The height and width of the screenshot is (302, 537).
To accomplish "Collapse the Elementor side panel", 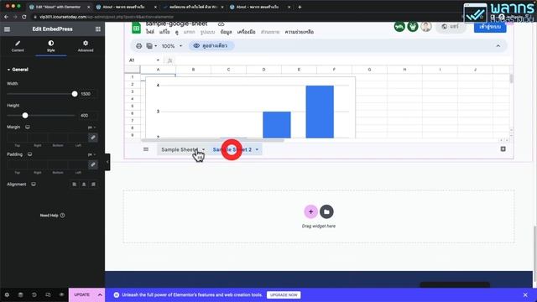I will [107, 162].
